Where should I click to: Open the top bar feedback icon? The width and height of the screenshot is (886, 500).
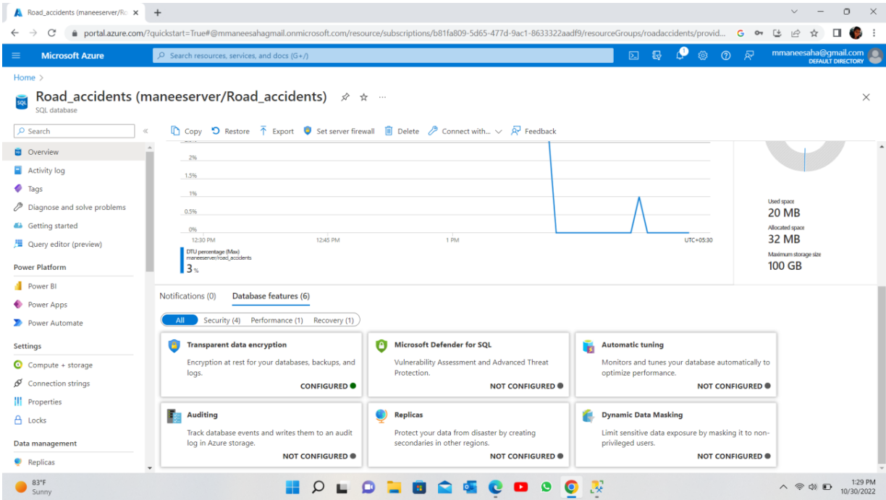[x=749, y=56]
